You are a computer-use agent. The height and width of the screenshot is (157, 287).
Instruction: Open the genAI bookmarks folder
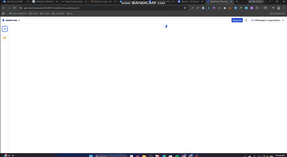(33, 14)
